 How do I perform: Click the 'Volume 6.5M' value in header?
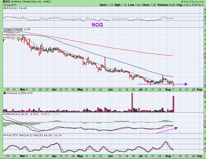[x=166, y=5]
